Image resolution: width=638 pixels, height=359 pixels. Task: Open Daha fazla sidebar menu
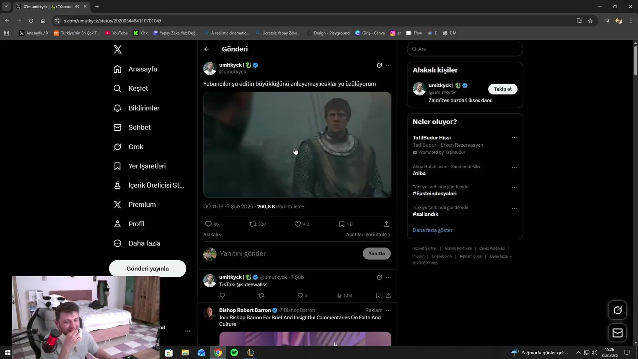(137, 243)
